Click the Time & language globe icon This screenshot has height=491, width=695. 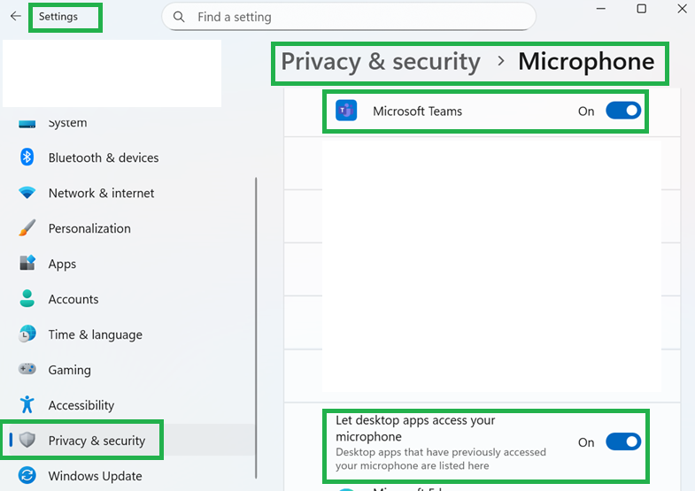[x=27, y=334]
